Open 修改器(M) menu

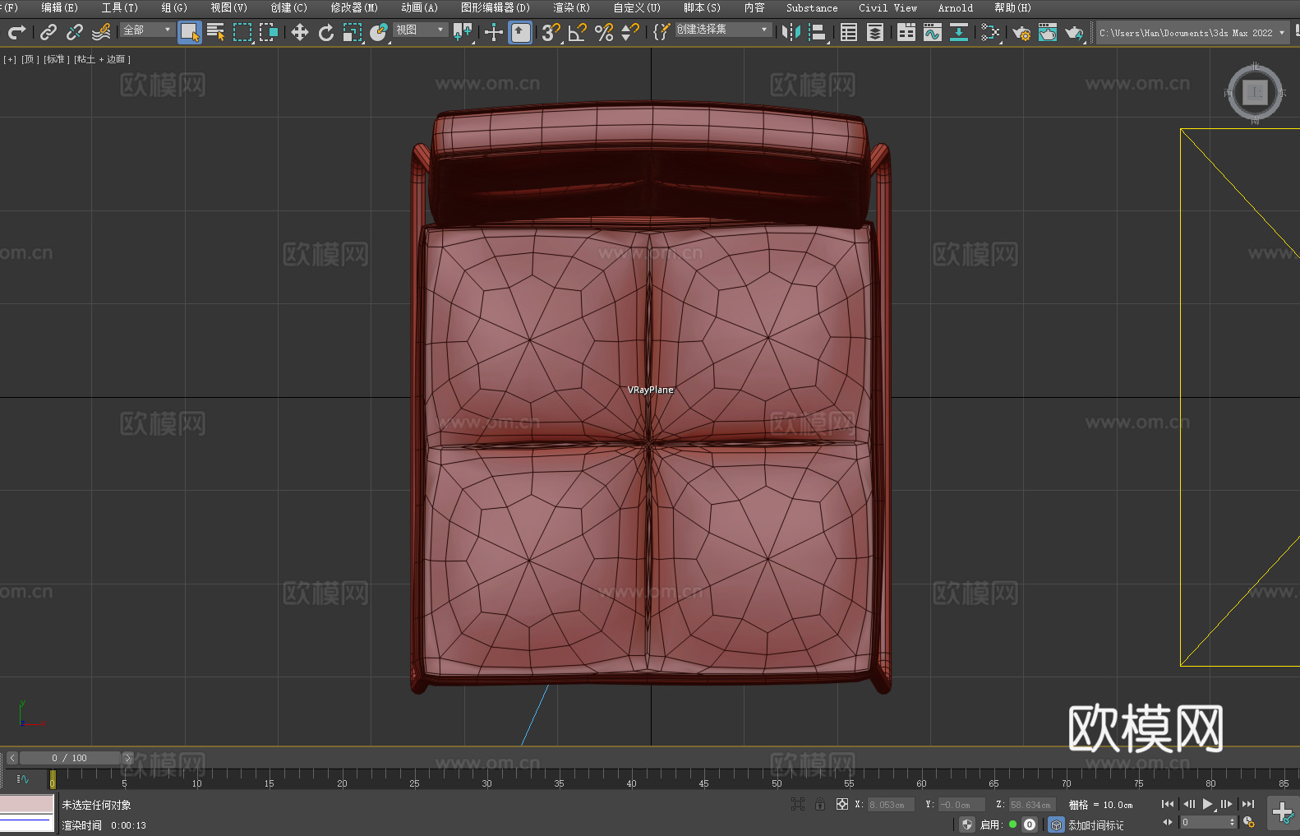click(x=354, y=7)
